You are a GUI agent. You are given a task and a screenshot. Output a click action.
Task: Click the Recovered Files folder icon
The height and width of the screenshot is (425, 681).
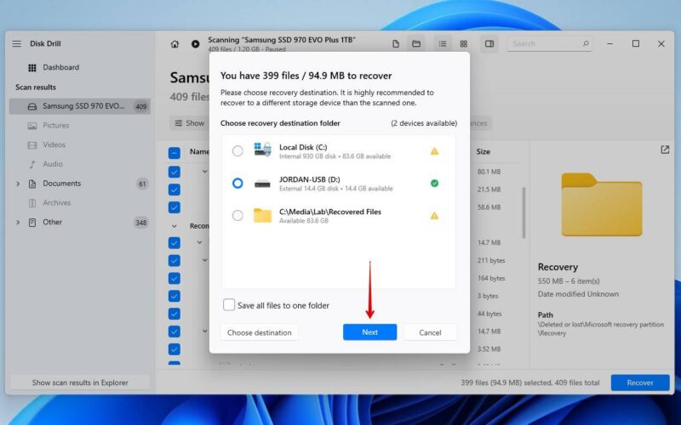point(262,216)
